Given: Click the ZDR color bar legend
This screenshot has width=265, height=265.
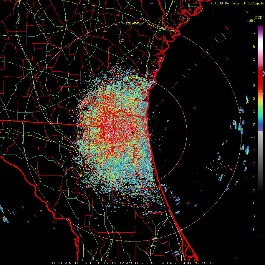Looking at the screenshot, I should click(260, 131).
